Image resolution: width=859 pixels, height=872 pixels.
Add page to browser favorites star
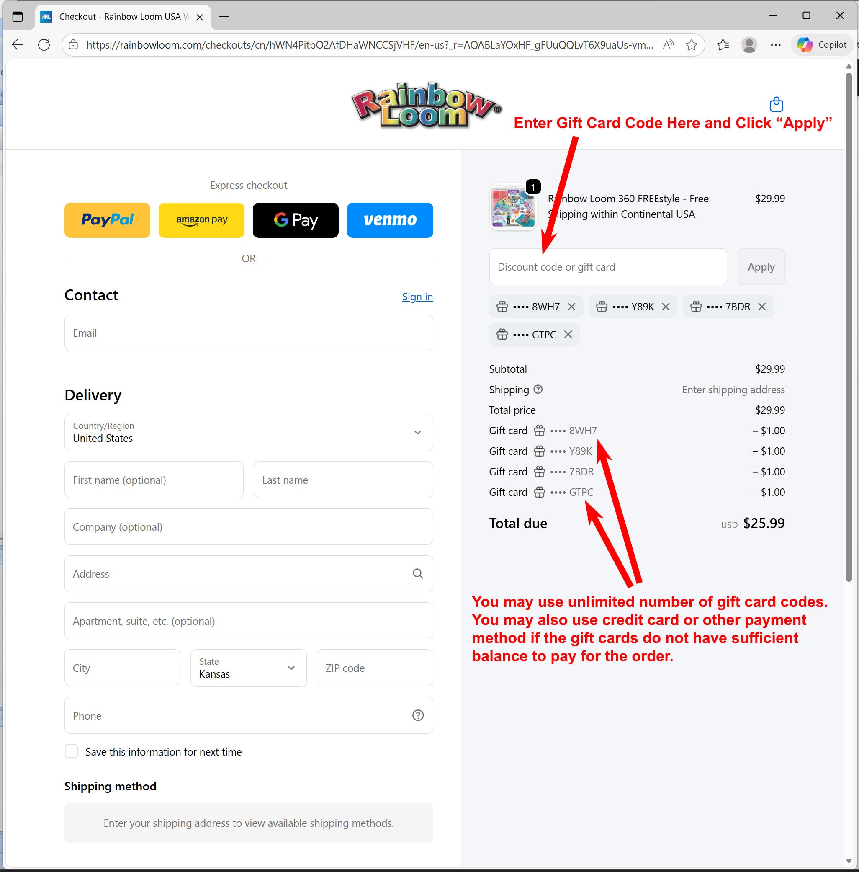691,45
